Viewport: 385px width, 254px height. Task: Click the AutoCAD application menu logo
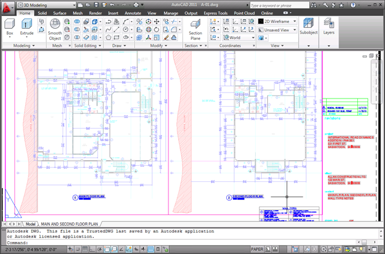click(x=7, y=5)
